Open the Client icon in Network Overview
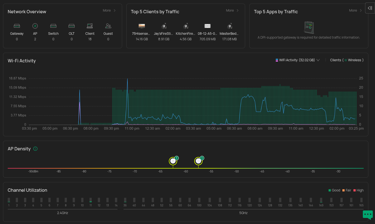This screenshot has width=375, height=224. coord(90,26)
